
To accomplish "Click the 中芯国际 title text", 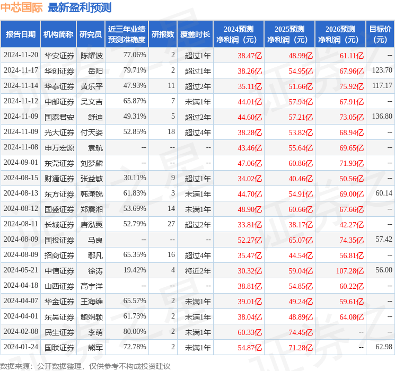I will [22, 7].
